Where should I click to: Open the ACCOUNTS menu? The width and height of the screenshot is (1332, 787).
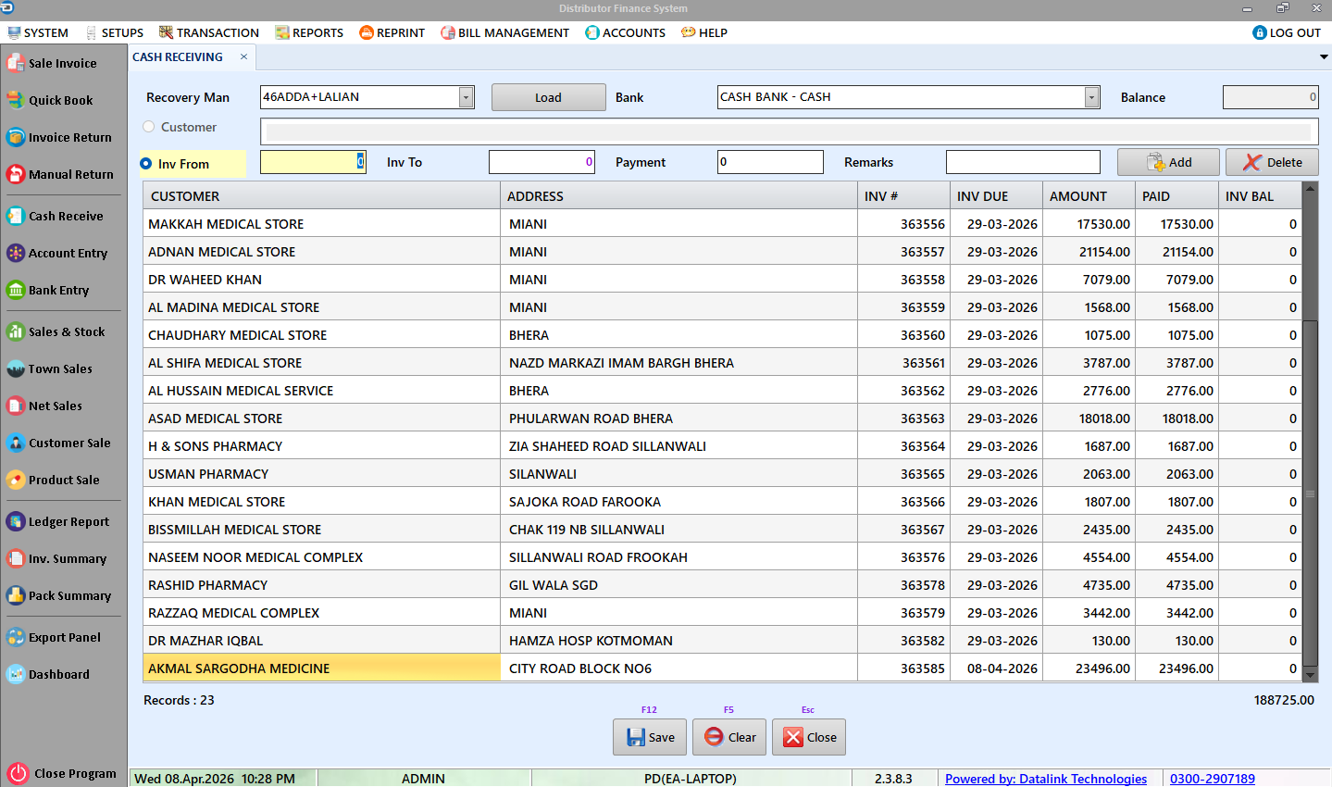[626, 32]
